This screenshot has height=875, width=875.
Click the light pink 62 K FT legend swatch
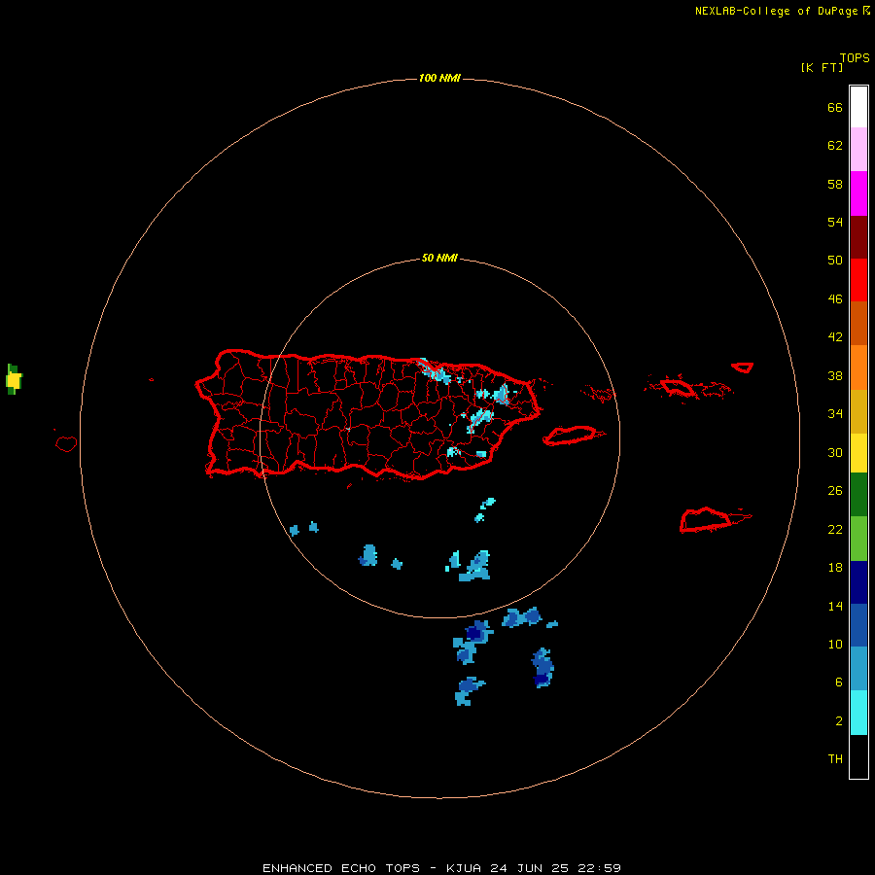pos(858,150)
